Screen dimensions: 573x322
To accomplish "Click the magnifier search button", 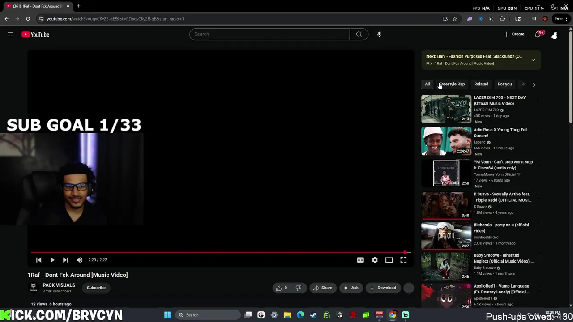I will [359, 34].
